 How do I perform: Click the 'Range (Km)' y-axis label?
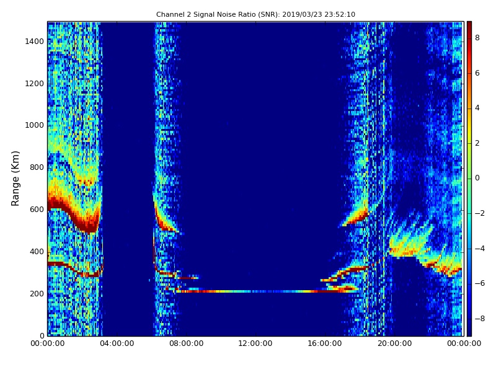(x=15, y=179)
